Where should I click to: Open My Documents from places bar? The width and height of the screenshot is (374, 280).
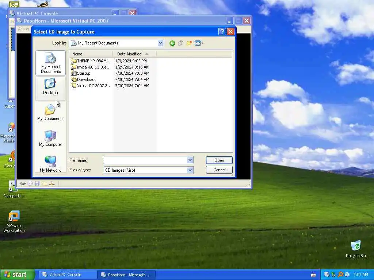(50, 113)
